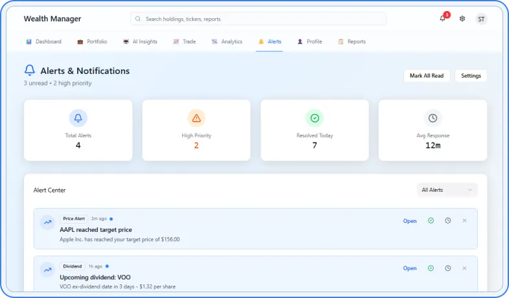Screen dimensions: 509x298
Task: Focus the search holdings, tickers, reports field
Action: point(259,19)
